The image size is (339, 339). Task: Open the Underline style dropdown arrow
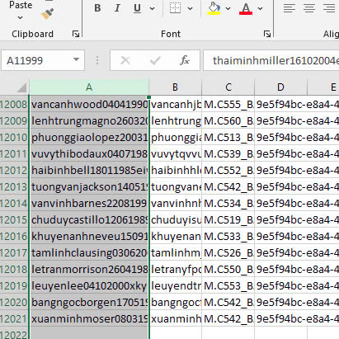pyautogui.click(x=153, y=8)
